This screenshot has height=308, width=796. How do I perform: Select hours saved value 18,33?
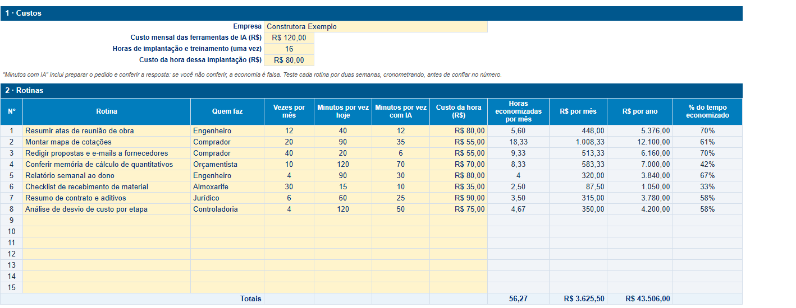[518, 142]
